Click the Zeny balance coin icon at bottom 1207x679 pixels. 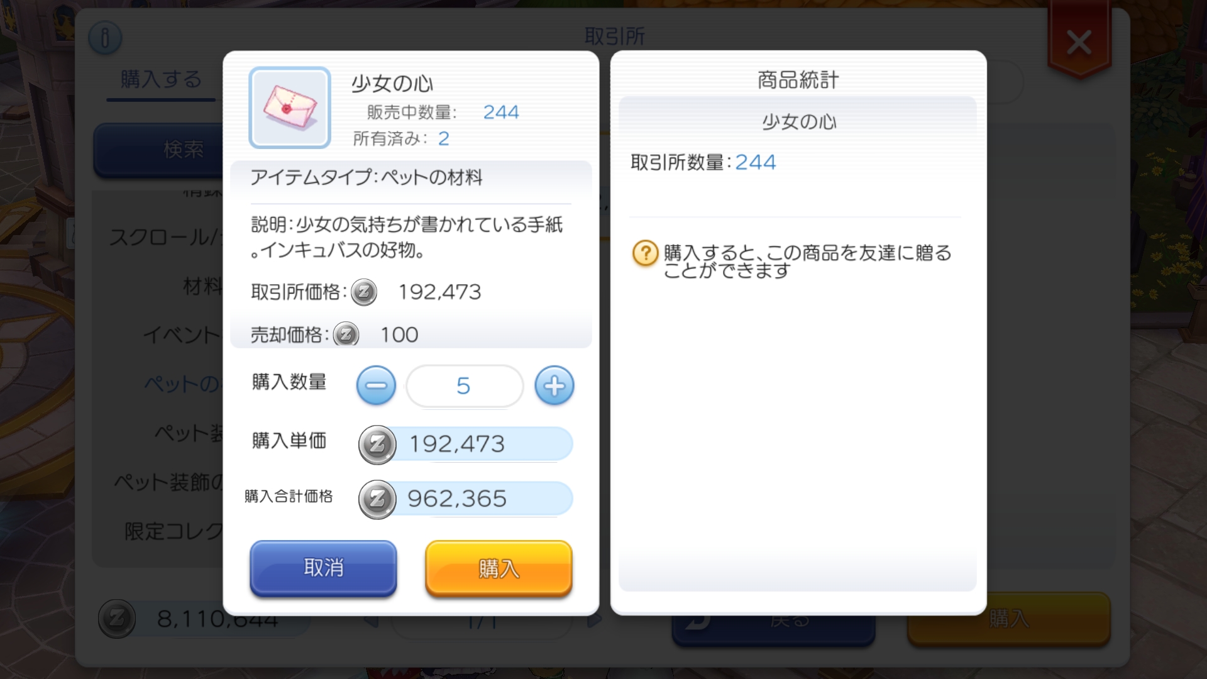(x=117, y=619)
